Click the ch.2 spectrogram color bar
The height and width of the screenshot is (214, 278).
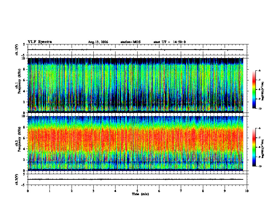point(254,147)
